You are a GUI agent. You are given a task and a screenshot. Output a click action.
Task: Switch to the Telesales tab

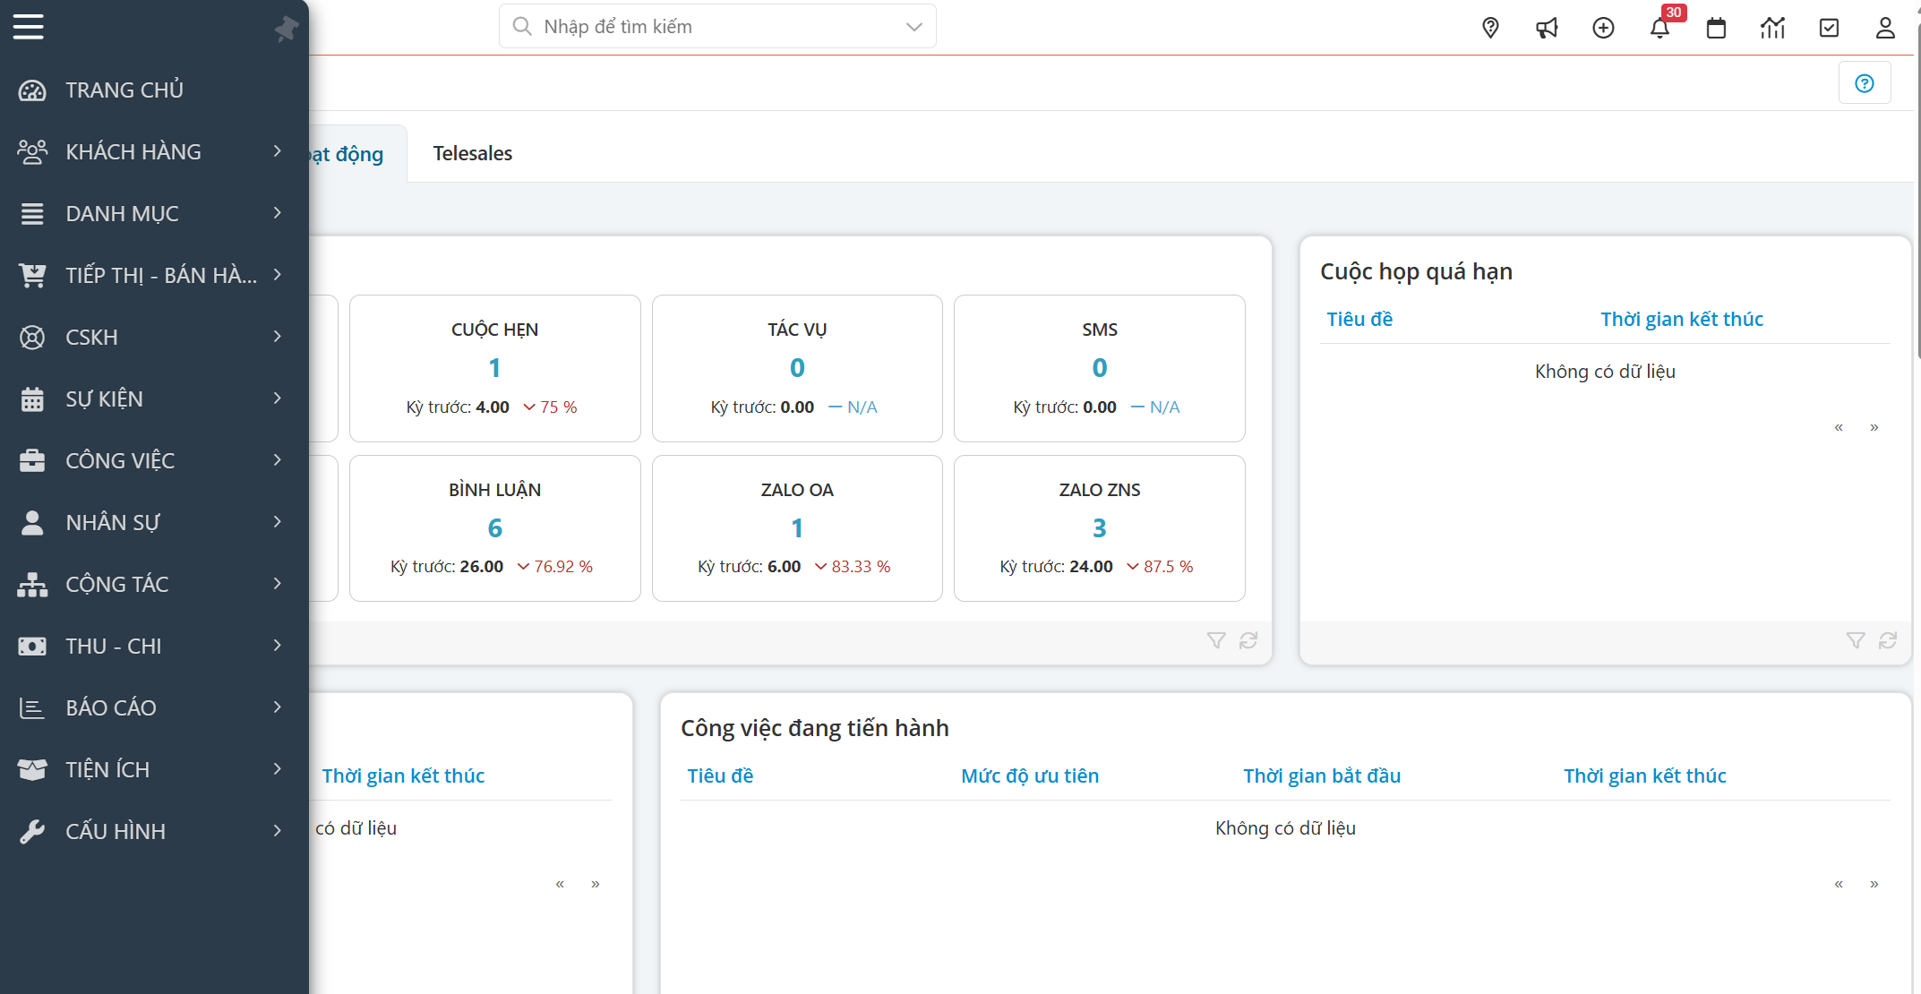click(x=472, y=153)
